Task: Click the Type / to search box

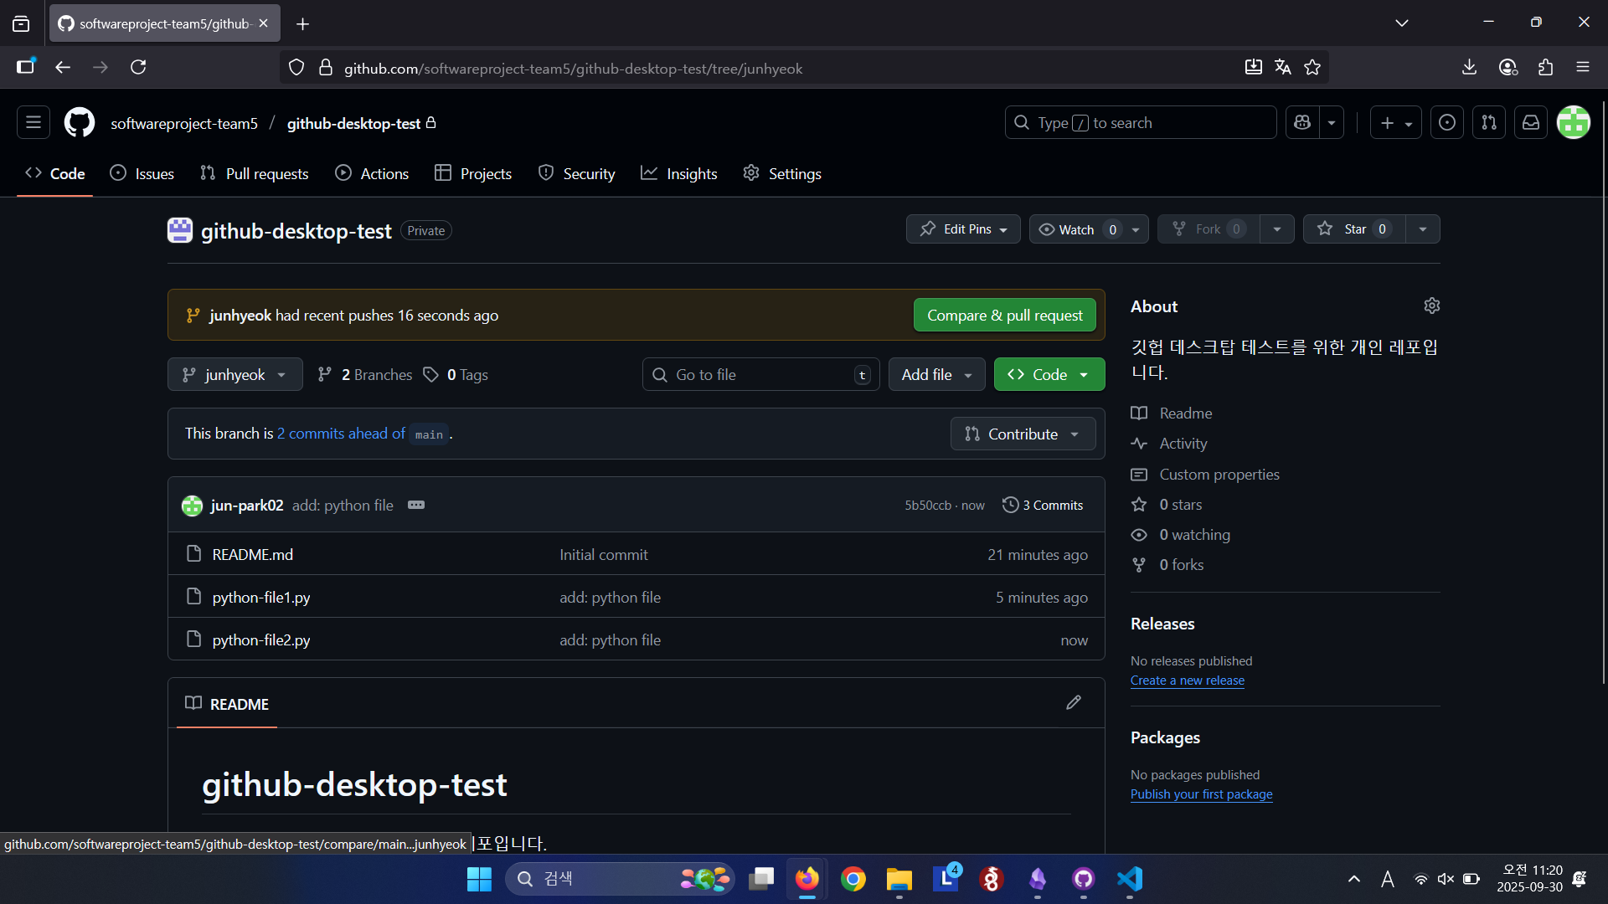Action: pyautogui.click(x=1141, y=123)
